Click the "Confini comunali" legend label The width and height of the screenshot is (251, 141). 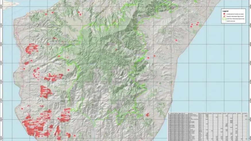click(x=231, y=21)
